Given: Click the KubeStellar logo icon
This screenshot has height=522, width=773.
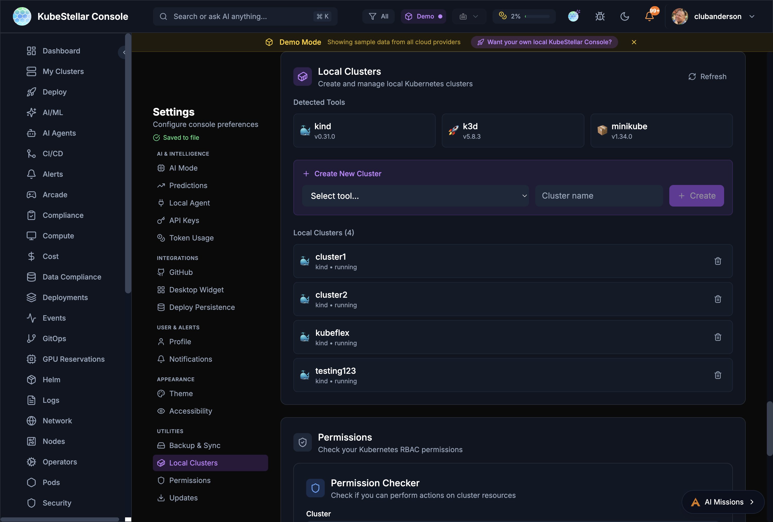Looking at the screenshot, I should point(22,16).
